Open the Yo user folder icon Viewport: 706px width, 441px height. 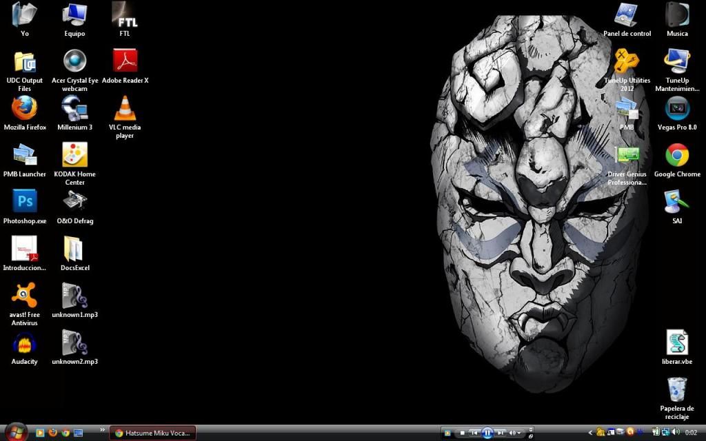25,20
